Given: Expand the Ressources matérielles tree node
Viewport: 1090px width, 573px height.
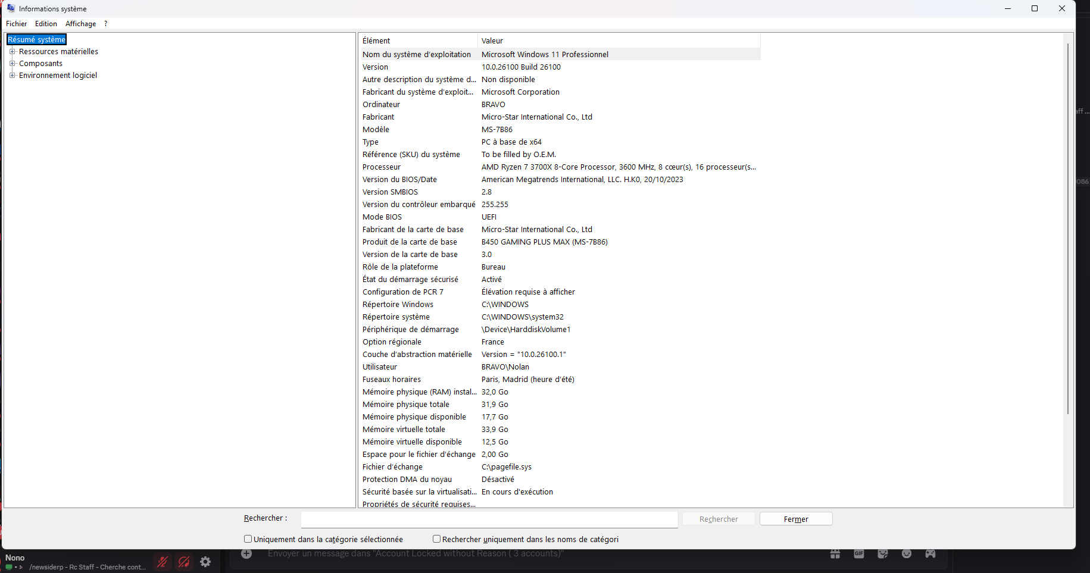Looking at the screenshot, I should tap(12, 51).
